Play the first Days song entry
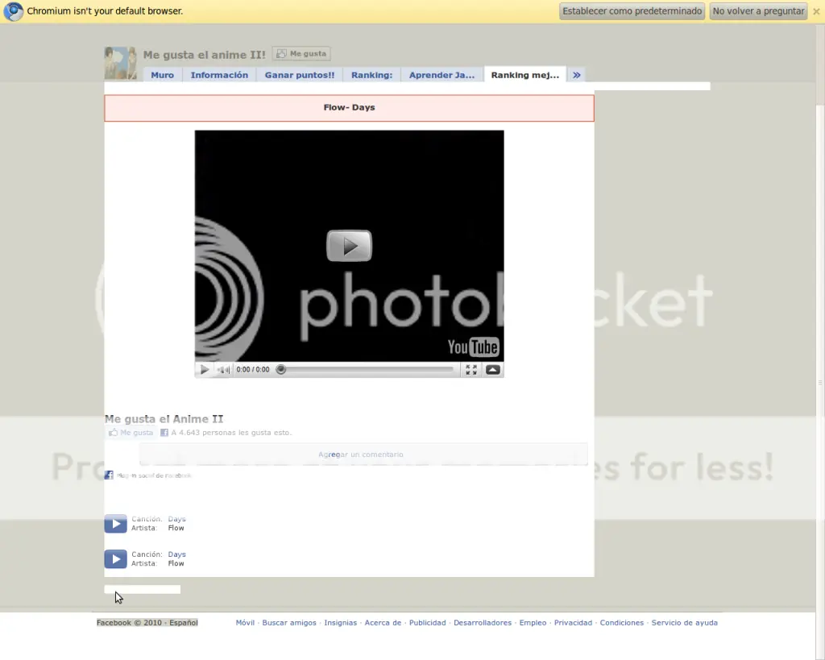Screen dimensions: 825x660 click(116, 524)
